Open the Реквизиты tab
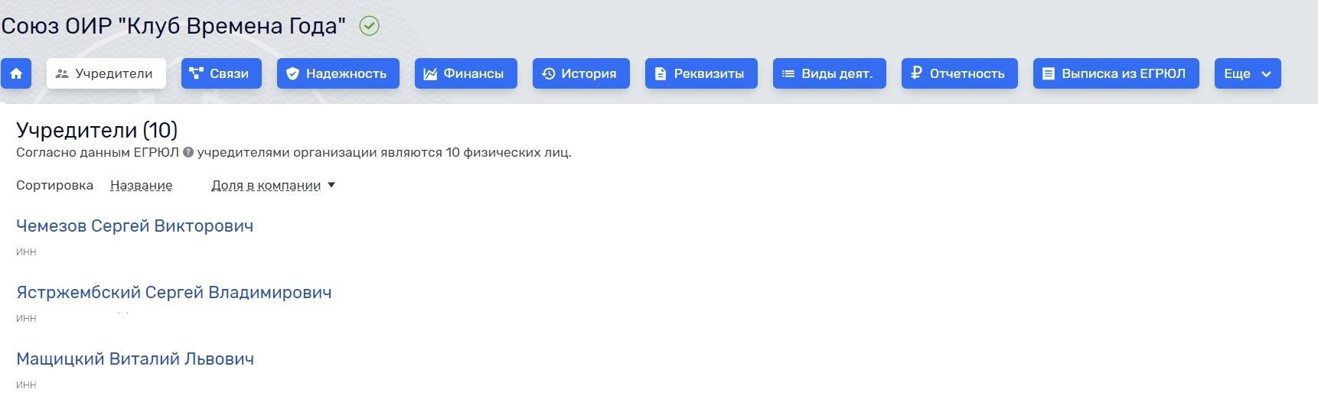1318x396 pixels. pos(701,73)
